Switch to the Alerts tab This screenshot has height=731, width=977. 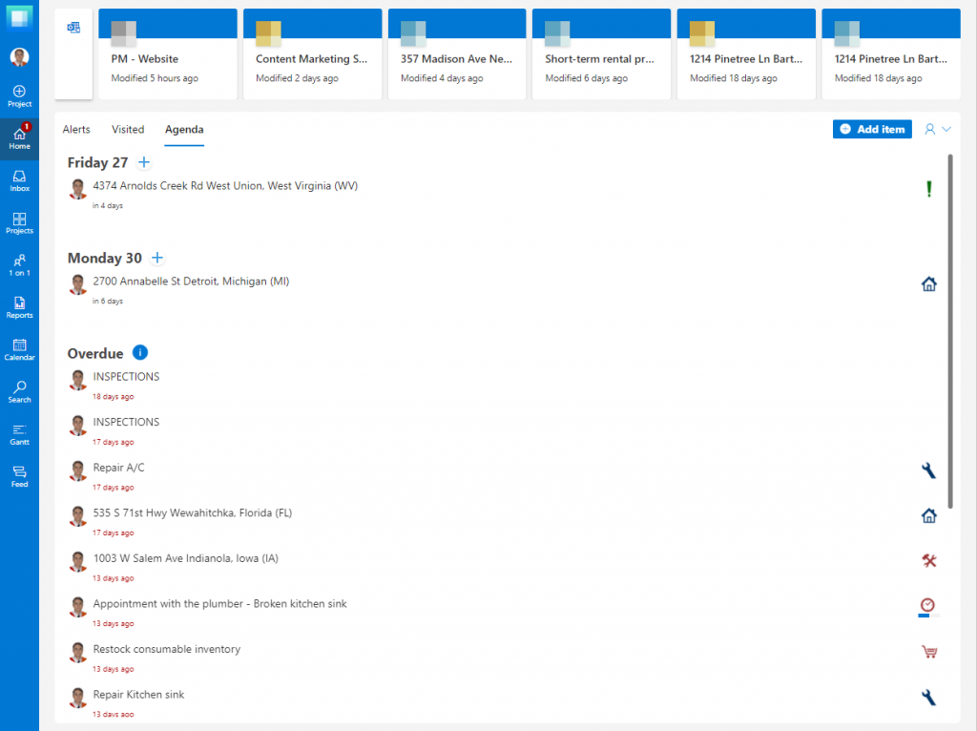76,129
